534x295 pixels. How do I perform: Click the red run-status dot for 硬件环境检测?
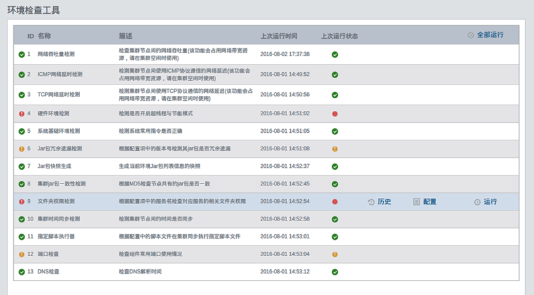point(335,113)
